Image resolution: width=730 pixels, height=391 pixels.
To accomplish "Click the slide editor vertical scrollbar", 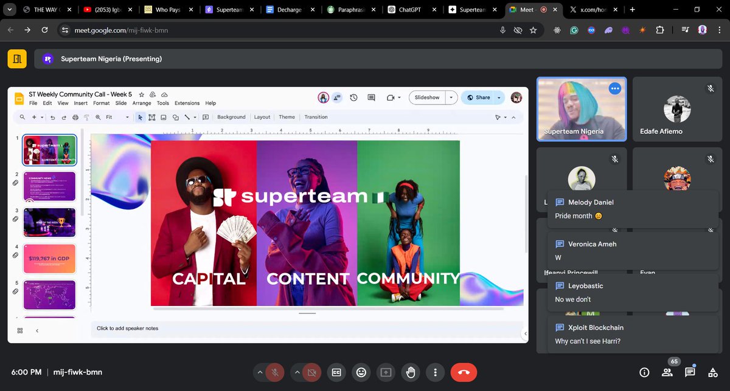I will pyautogui.click(x=525, y=212).
